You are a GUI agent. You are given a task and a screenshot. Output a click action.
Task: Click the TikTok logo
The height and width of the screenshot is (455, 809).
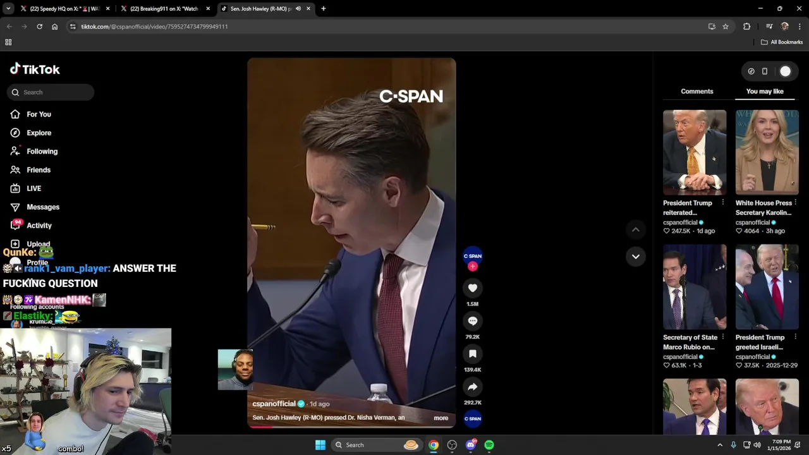35,70
